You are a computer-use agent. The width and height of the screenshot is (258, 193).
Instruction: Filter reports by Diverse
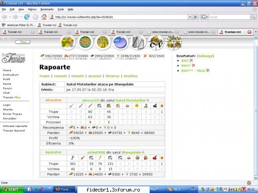(x=112, y=76)
